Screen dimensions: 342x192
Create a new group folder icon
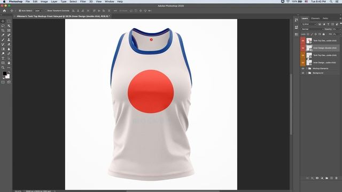(327, 178)
